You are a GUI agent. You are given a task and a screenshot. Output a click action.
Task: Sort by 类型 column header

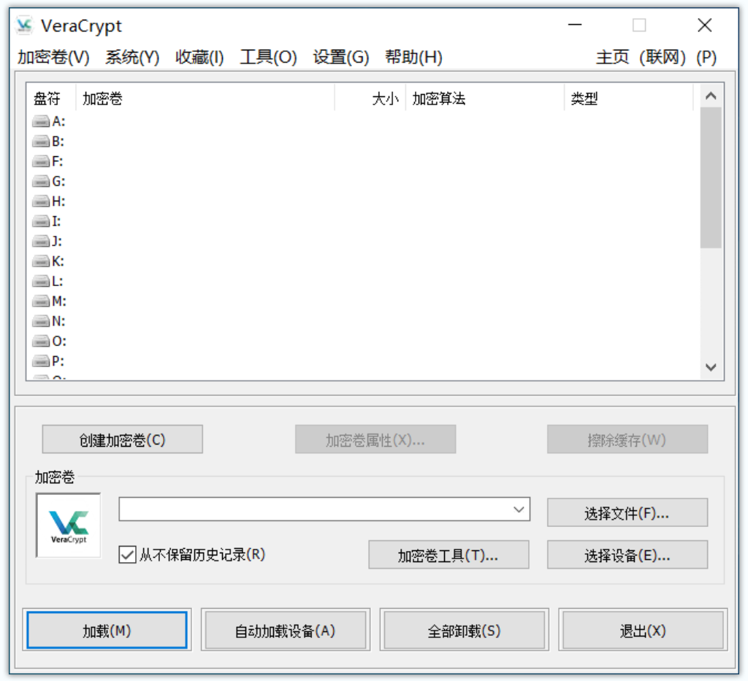coord(629,99)
